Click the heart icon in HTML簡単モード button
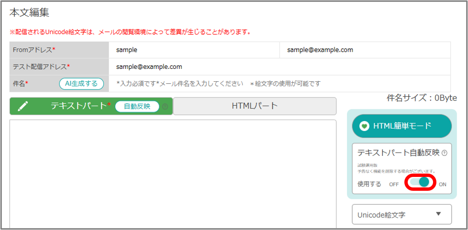468x230 pixels. tap(364, 126)
